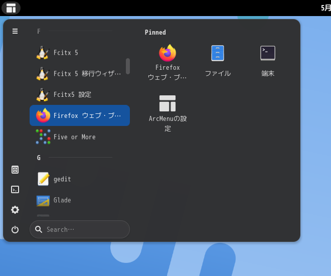Click the date text in top panel

coord(326,8)
